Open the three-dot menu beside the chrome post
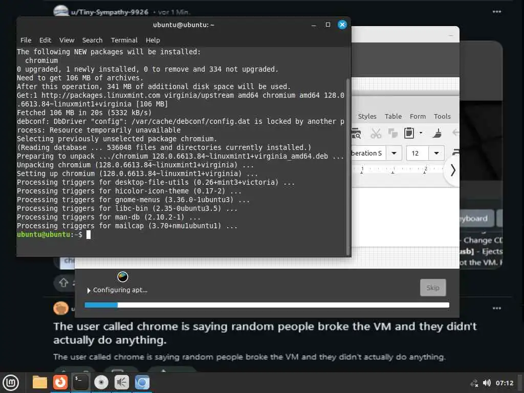 pyautogui.click(x=496, y=308)
